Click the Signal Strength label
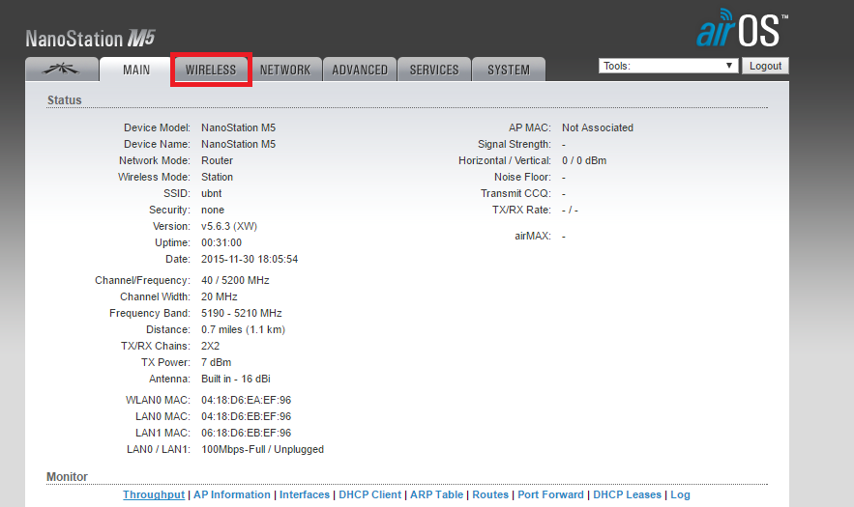 pos(515,144)
